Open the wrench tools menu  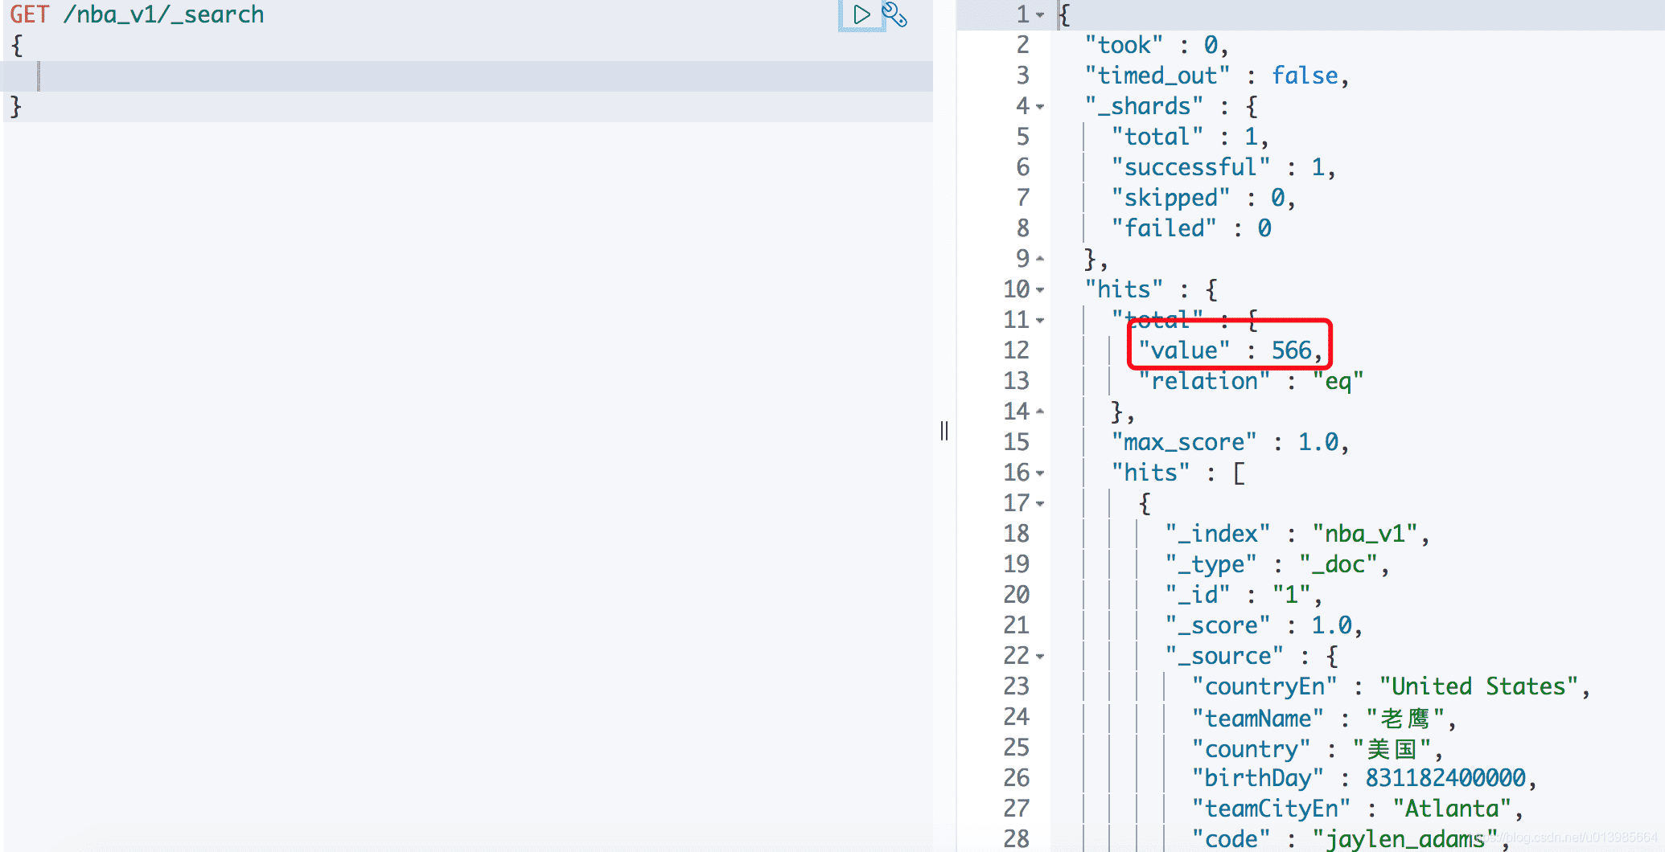(x=894, y=14)
